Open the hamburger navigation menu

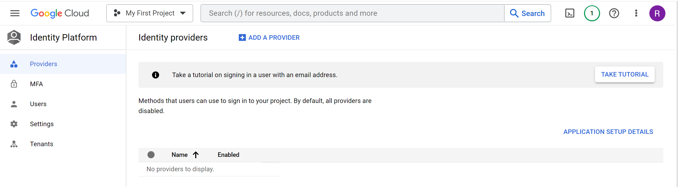(x=15, y=13)
